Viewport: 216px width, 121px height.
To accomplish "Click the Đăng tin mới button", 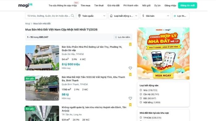I will (x=188, y=6).
